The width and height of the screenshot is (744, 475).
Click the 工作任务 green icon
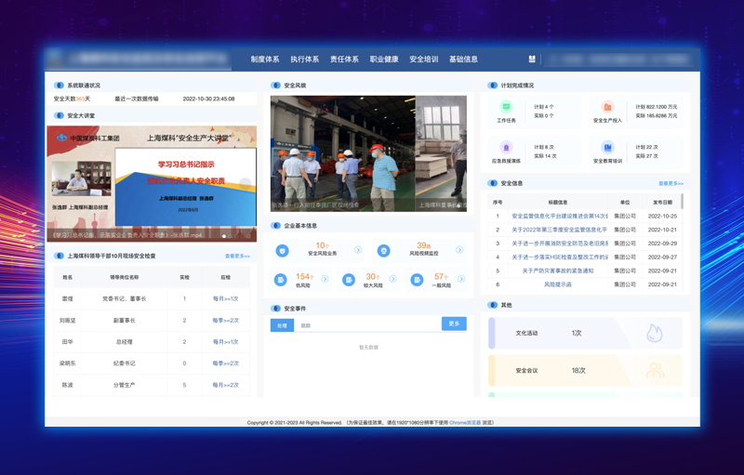(506, 108)
